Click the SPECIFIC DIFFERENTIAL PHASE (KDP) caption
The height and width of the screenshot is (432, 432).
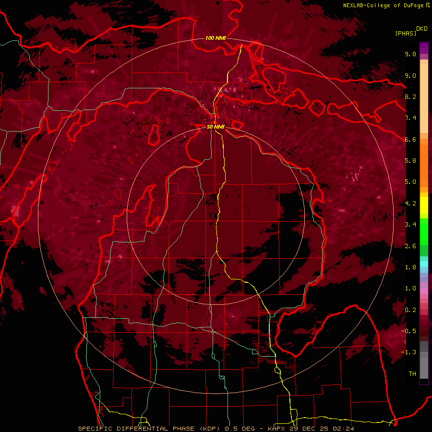pyautogui.click(x=150, y=429)
